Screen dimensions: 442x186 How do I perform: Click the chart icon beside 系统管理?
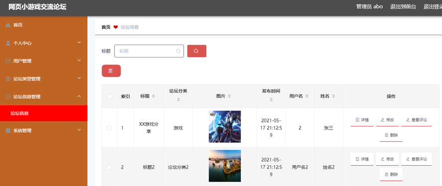click(8, 130)
